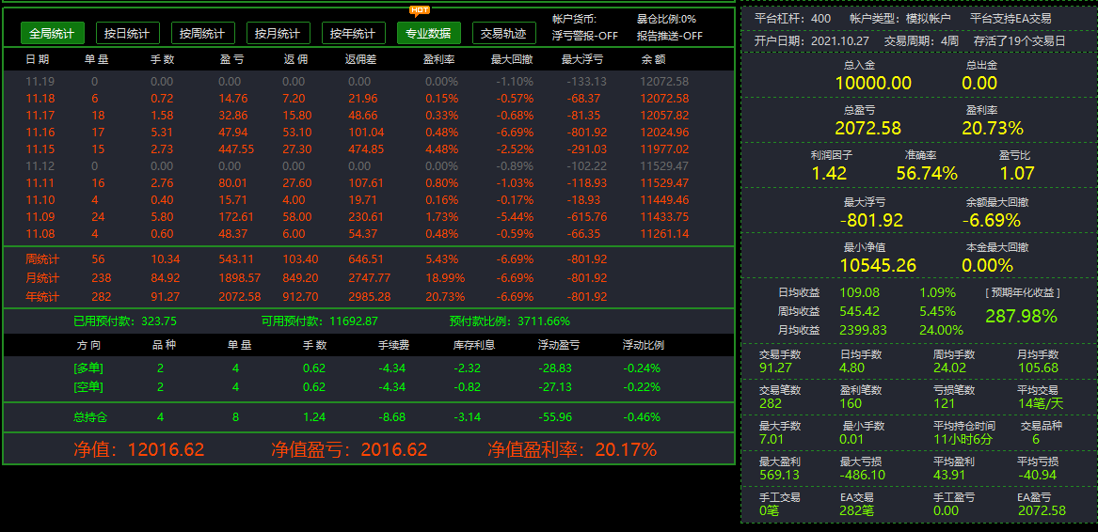1098x532 pixels.
Task: Click EA交易 282笔 value
Action: [x=856, y=510]
